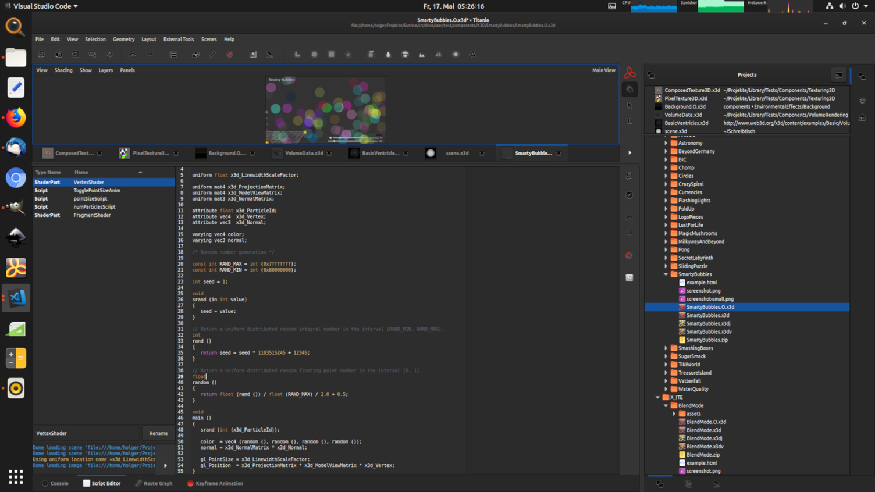Viewport: 875px width, 492px height.
Task: Expand the Astronomy project folder
Action: pyautogui.click(x=666, y=142)
